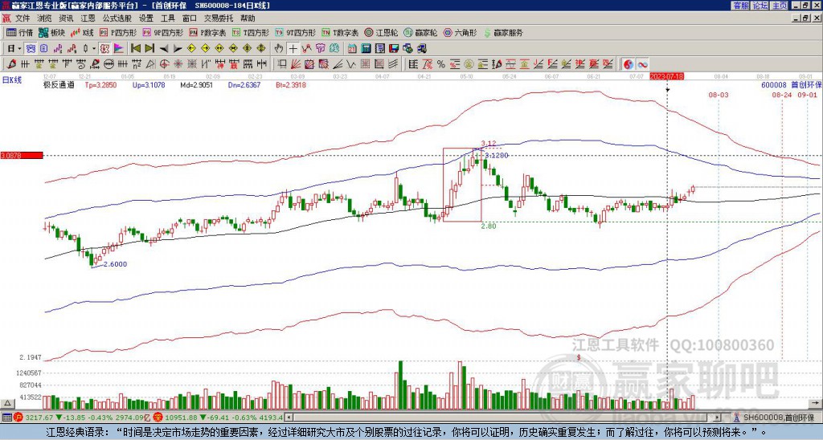
Task: Open the 工具 menu
Action: 167,18
